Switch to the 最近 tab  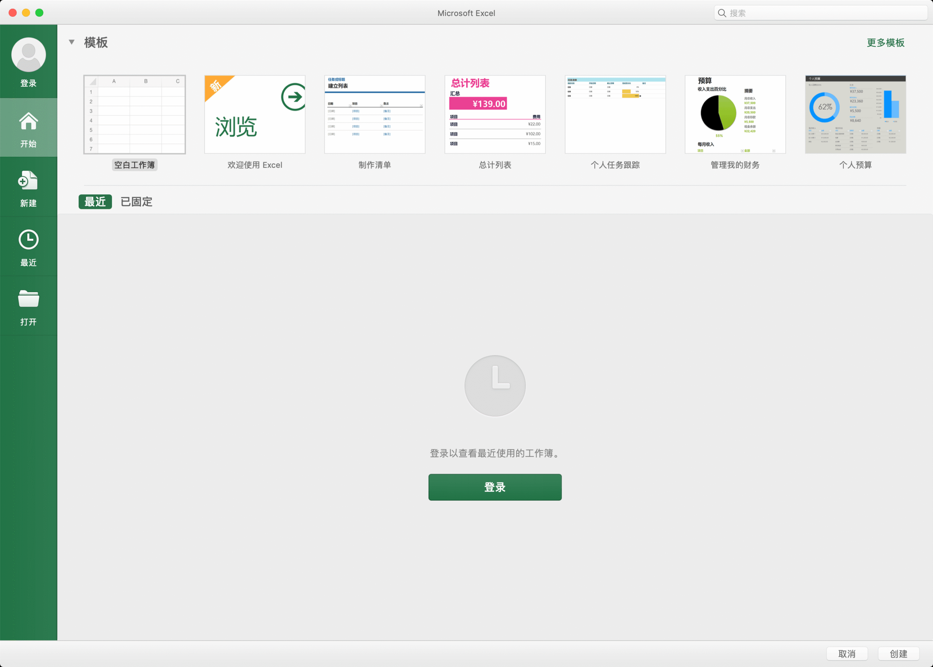95,202
